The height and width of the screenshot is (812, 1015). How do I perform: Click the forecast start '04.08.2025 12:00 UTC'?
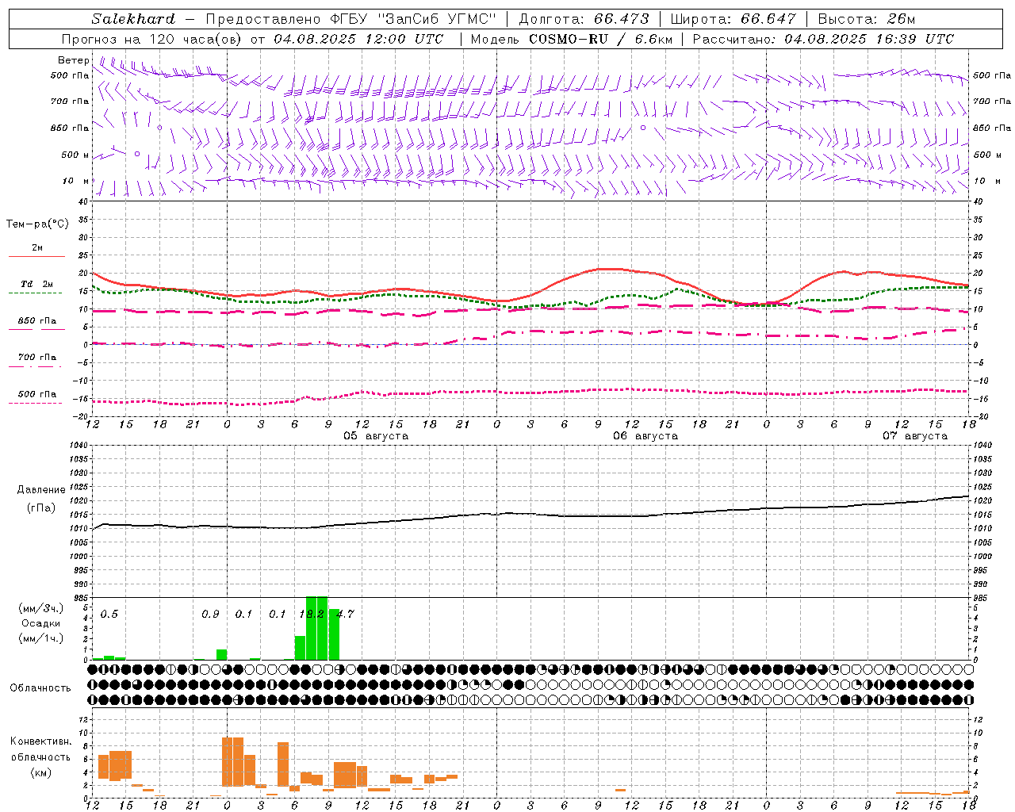coord(358,39)
